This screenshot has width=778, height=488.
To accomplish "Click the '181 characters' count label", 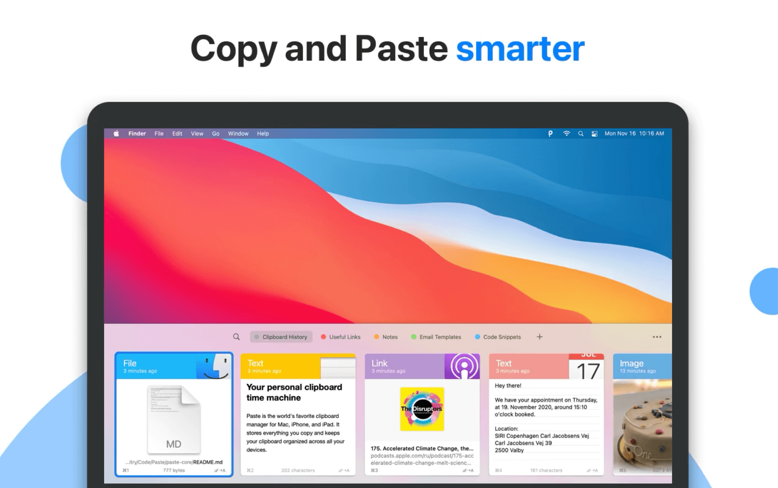I will (546, 470).
